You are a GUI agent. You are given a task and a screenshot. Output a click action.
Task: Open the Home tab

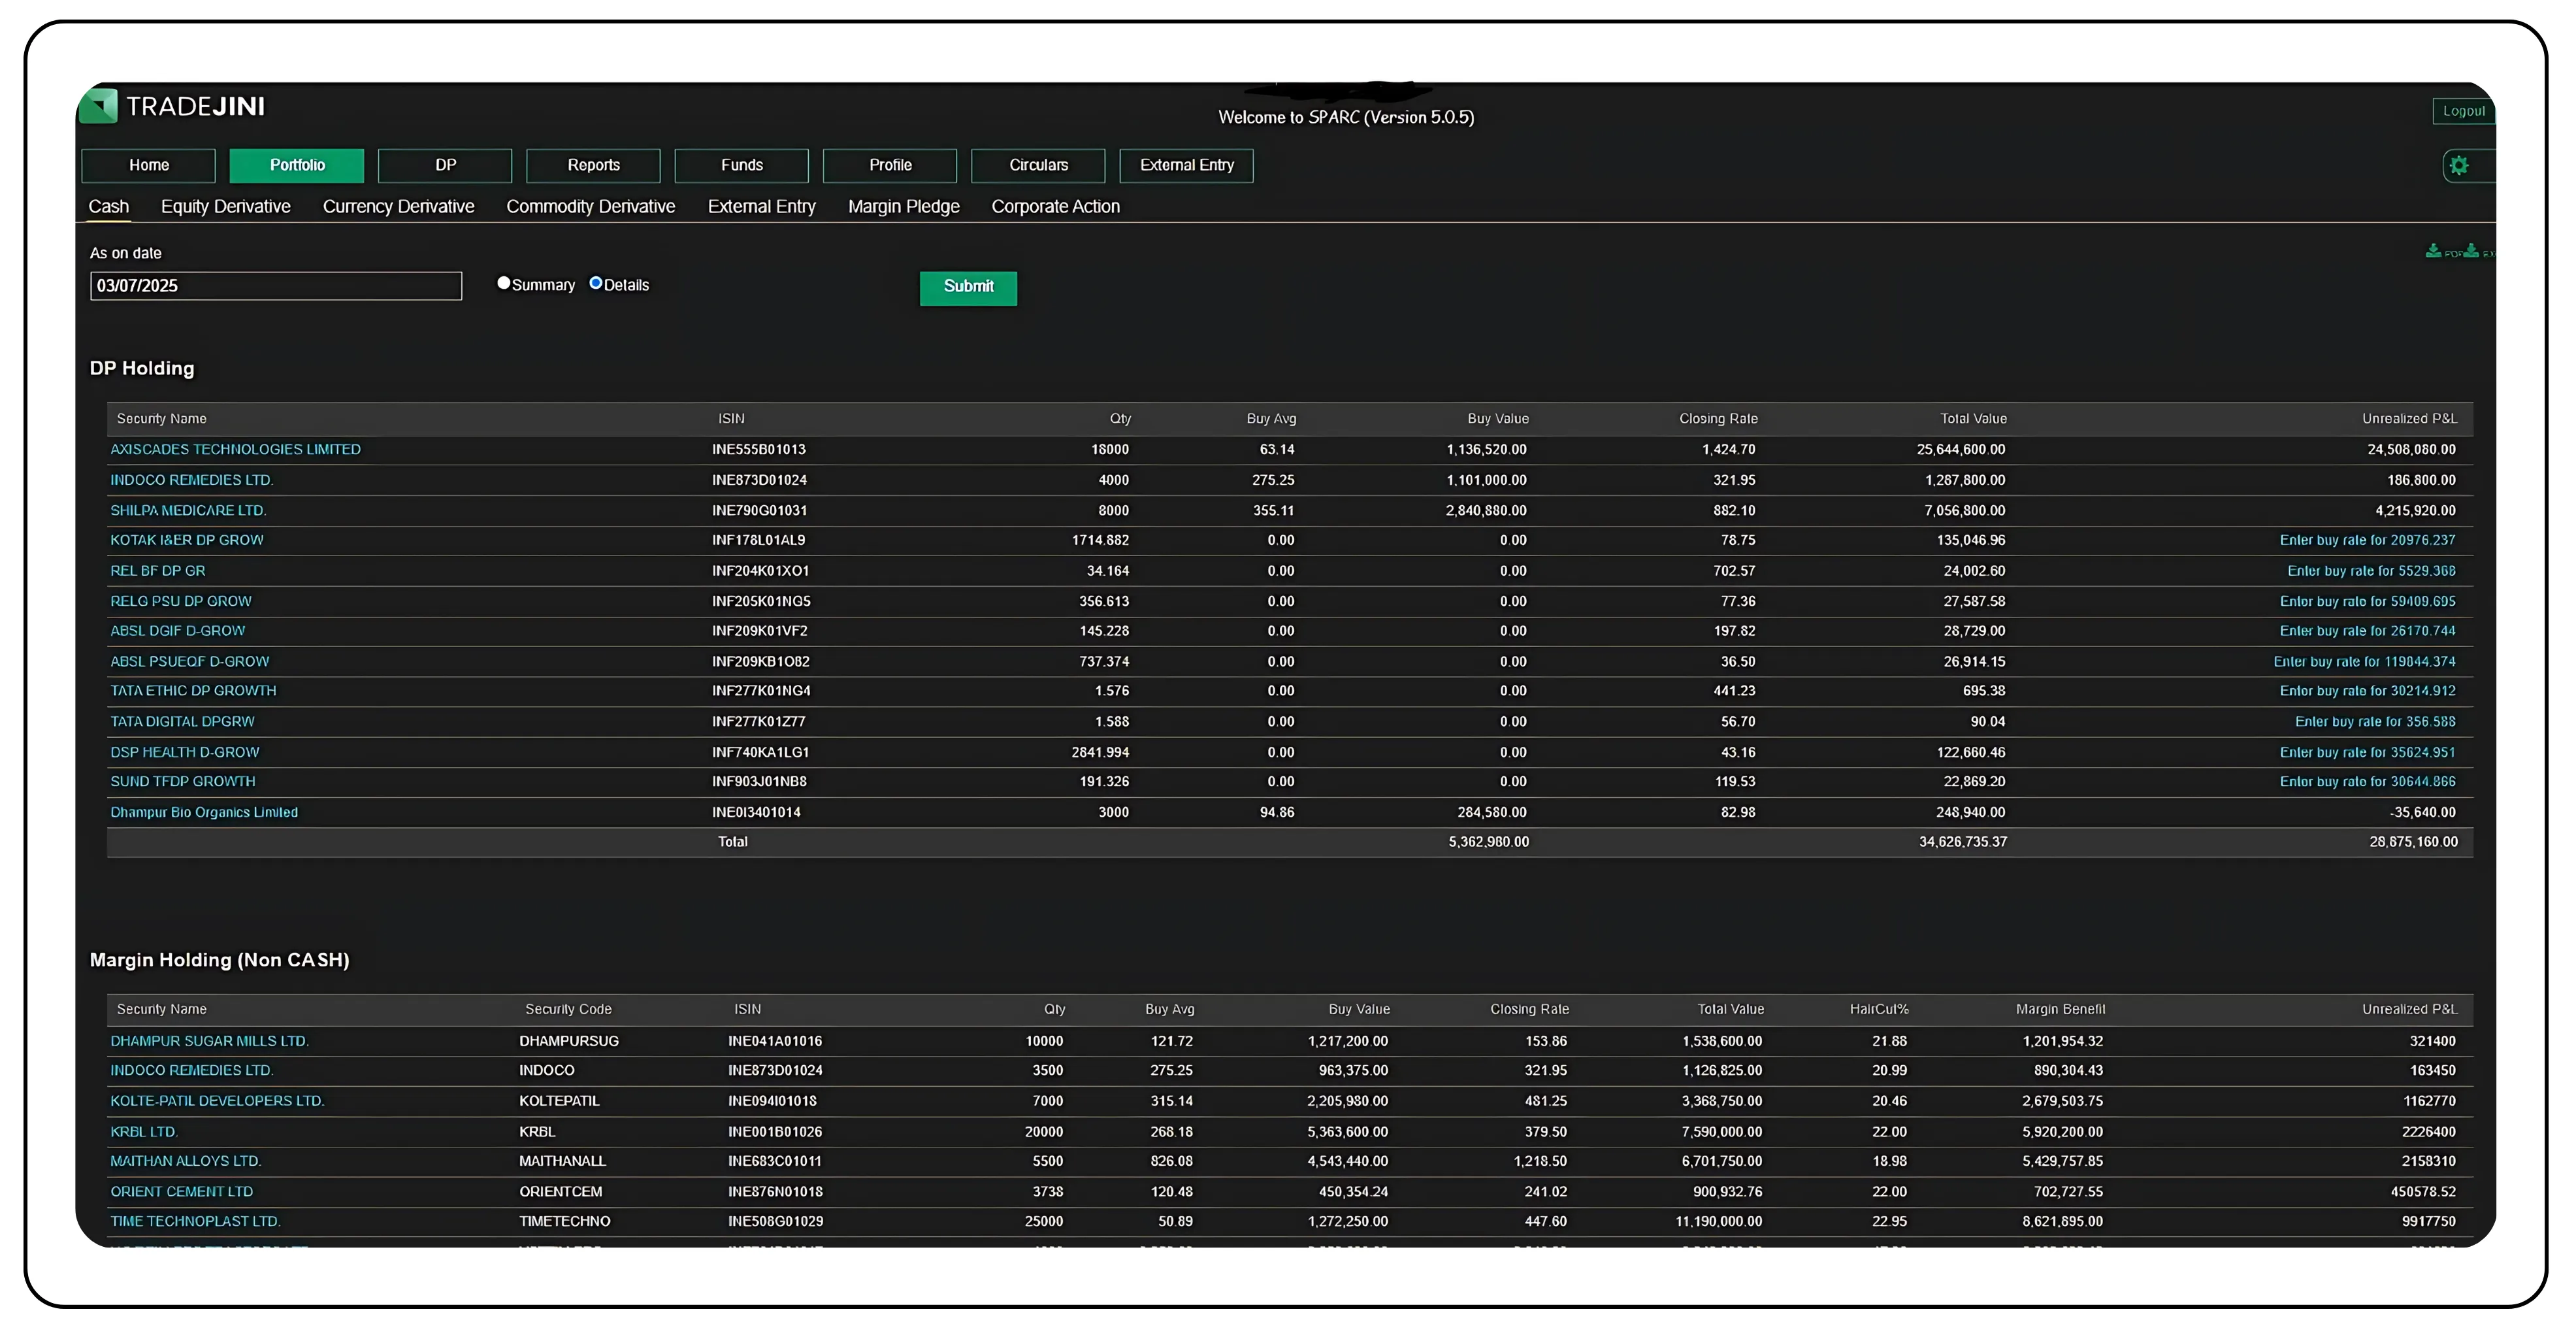click(x=149, y=165)
